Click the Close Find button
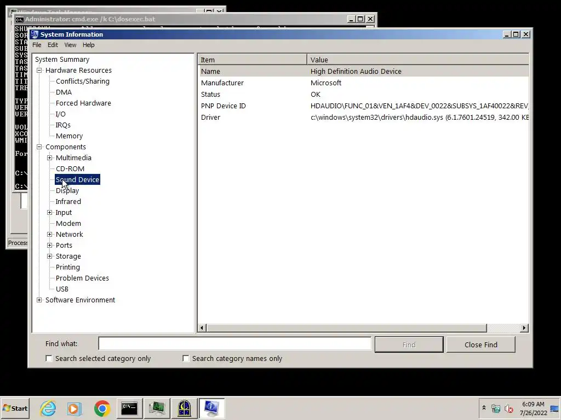The height and width of the screenshot is (420, 561). pyautogui.click(x=481, y=345)
